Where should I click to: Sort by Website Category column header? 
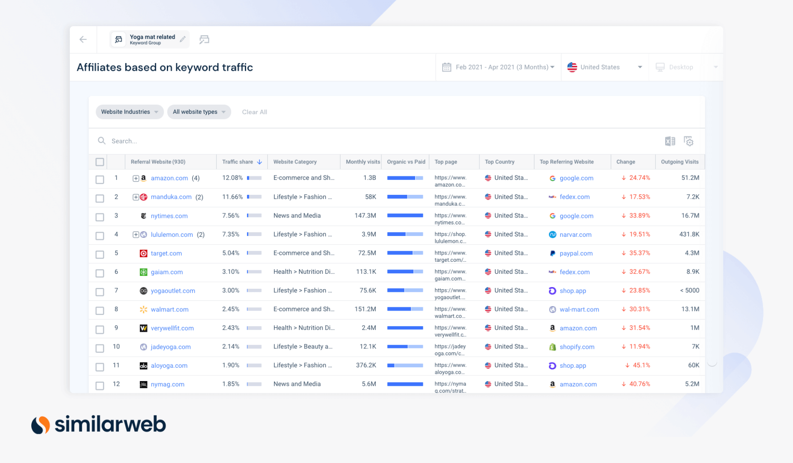coord(295,162)
